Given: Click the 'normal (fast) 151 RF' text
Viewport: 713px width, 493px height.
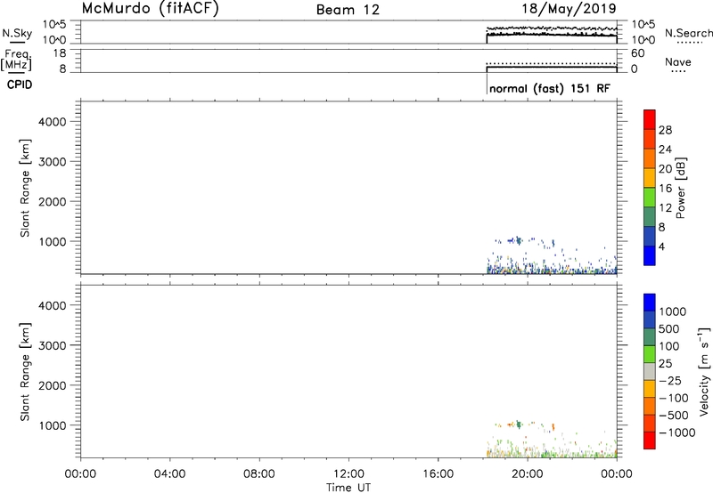Looking at the screenshot, I should pos(550,88).
